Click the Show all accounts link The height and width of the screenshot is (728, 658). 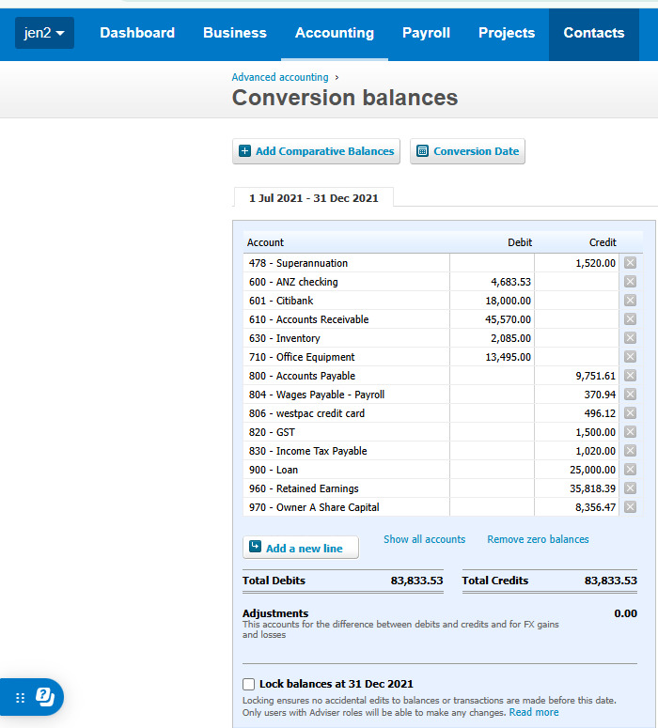[424, 539]
